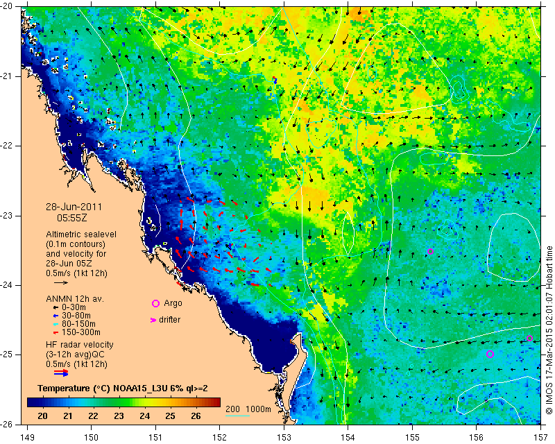Screen dimensions: 555x444
Task: Click the time label '05:55Z'
Action: [72, 218]
